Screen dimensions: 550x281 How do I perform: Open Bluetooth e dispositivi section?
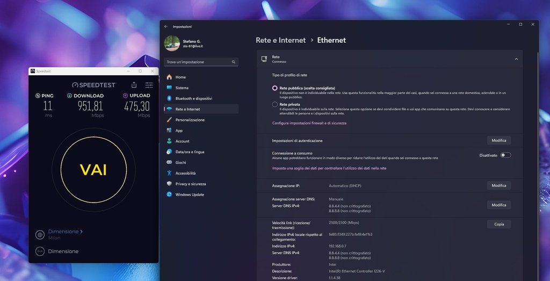point(201,98)
